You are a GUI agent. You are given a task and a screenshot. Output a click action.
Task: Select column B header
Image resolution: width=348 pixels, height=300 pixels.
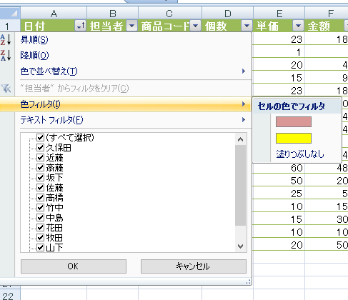[x=113, y=14]
